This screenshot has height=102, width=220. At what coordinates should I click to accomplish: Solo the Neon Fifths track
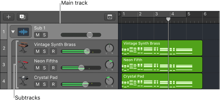coord(44,68)
